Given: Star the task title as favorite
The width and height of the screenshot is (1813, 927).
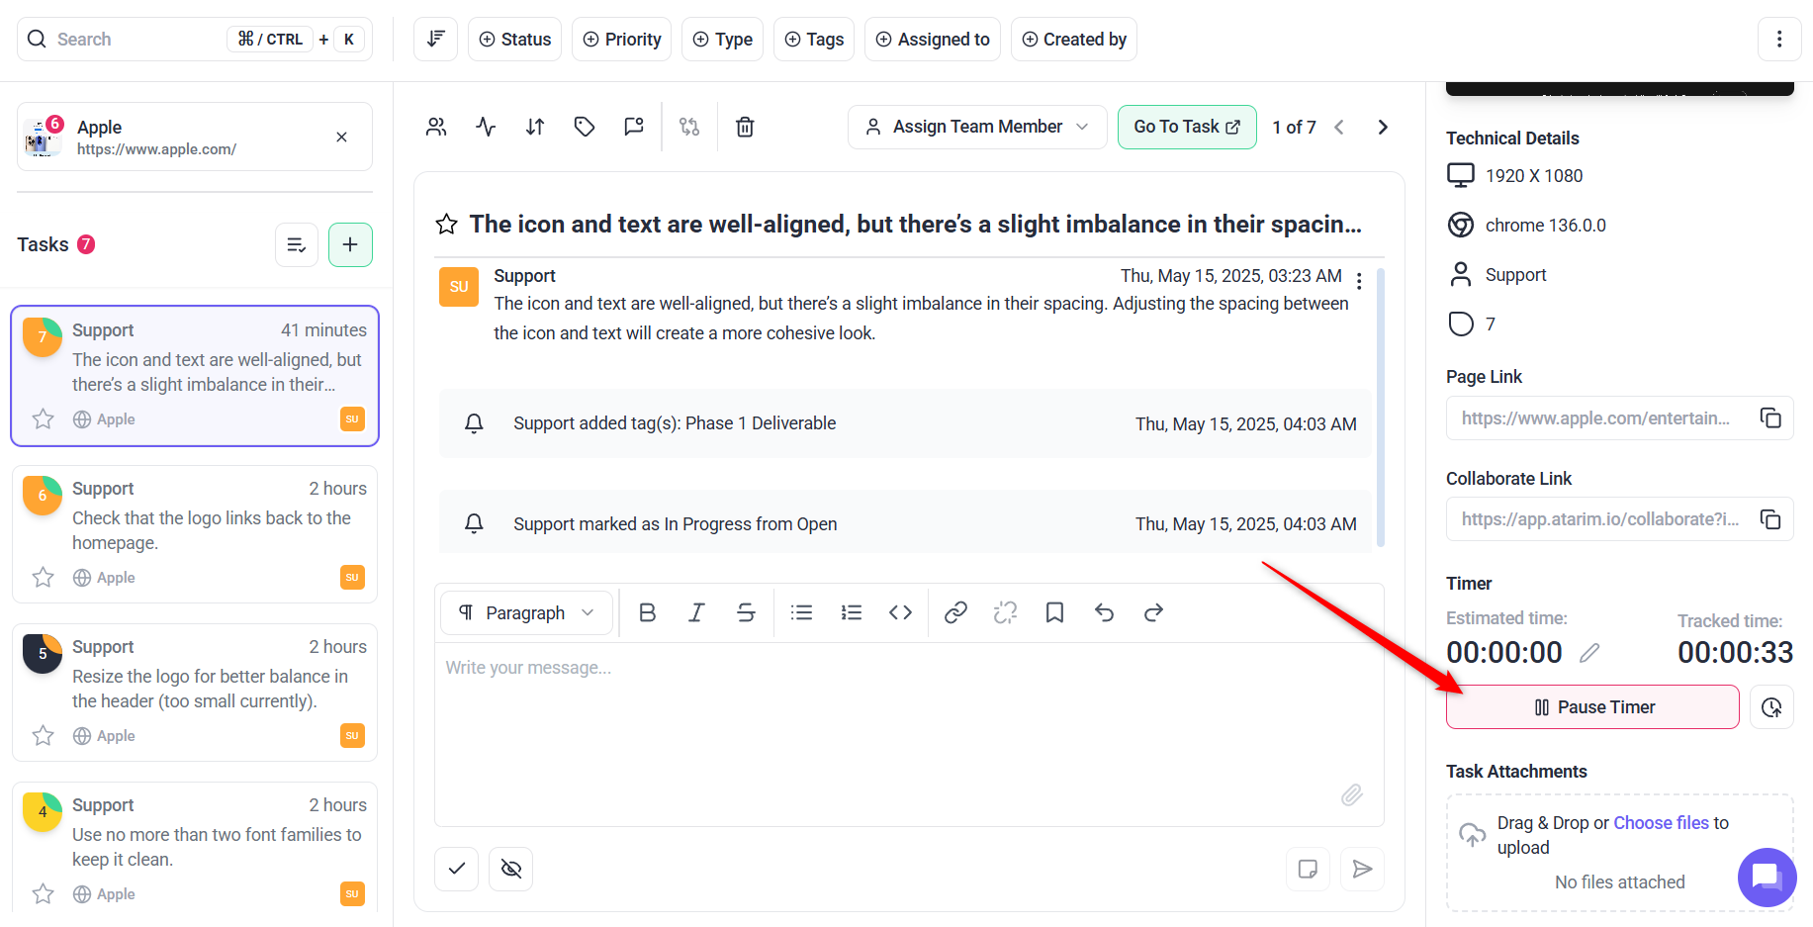Looking at the screenshot, I should pyautogui.click(x=447, y=225).
